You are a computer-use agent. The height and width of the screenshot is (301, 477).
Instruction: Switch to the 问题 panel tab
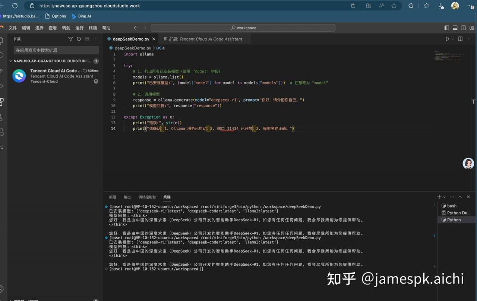[113, 197]
